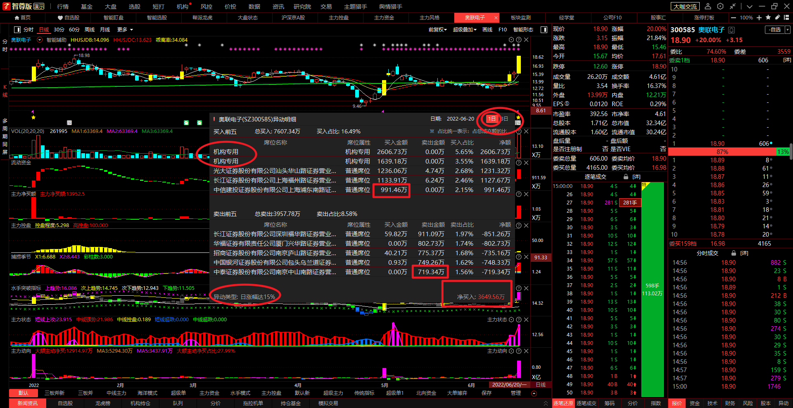Select 3日 in popup date toggle
The height and width of the screenshot is (408, 793).
[504, 119]
